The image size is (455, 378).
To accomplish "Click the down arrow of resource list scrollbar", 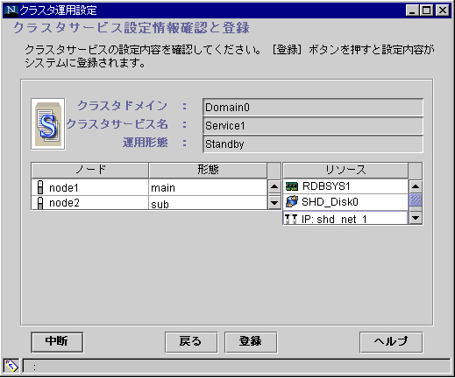I will point(416,217).
